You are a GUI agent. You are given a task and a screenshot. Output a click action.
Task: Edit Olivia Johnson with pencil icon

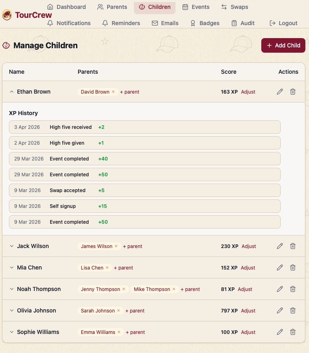(x=280, y=310)
